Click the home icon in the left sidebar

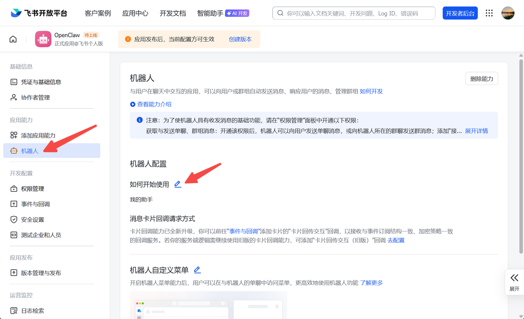13,38
